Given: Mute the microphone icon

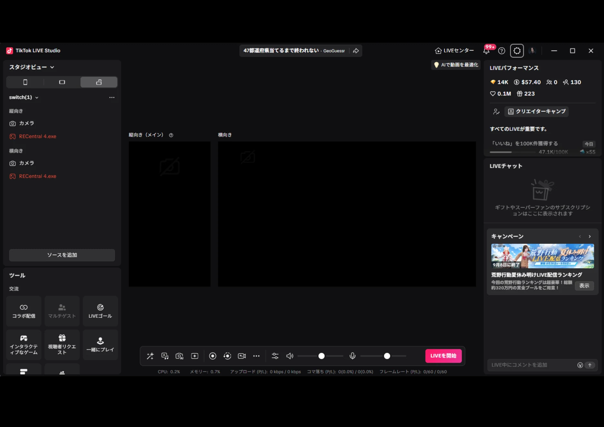Looking at the screenshot, I should [353, 356].
